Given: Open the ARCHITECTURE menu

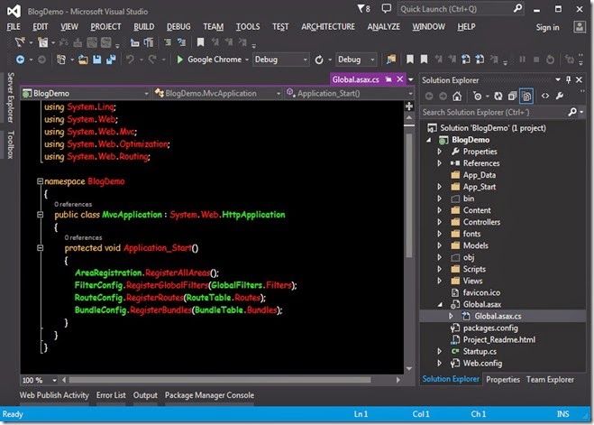Looking at the screenshot, I should (328, 27).
